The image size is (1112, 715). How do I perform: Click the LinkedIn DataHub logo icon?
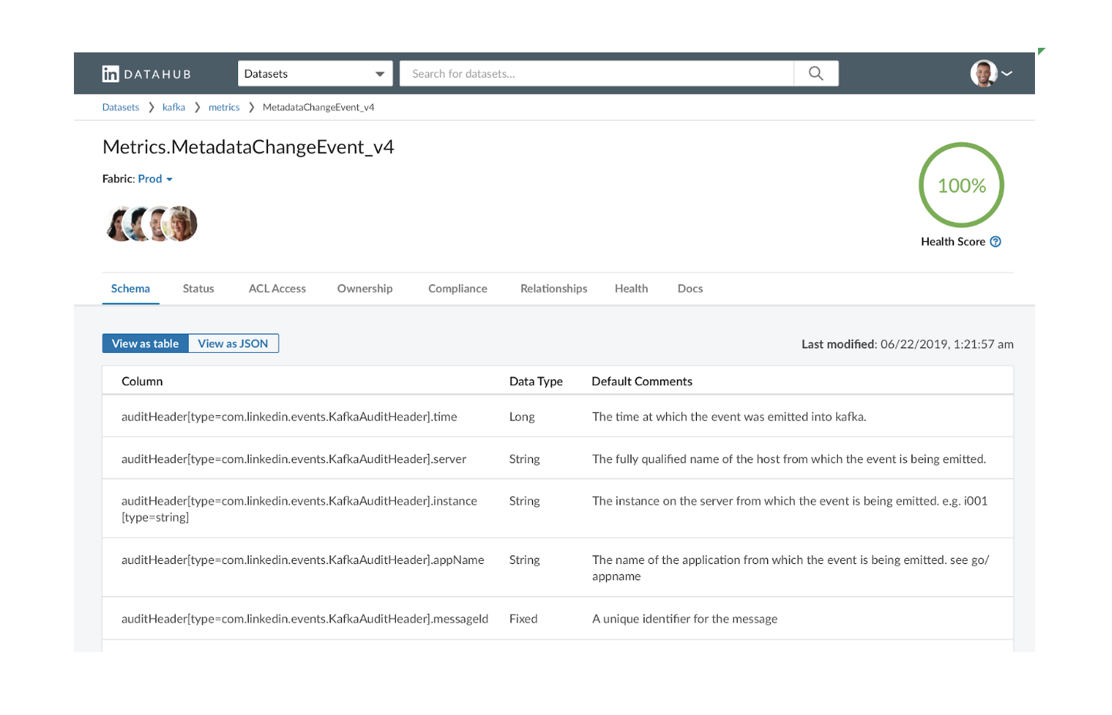pyautogui.click(x=111, y=74)
